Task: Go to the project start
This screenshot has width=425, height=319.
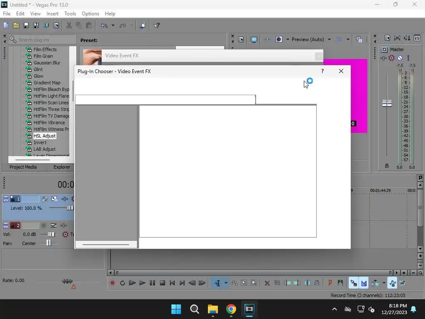Action: pyautogui.click(x=172, y=283)
